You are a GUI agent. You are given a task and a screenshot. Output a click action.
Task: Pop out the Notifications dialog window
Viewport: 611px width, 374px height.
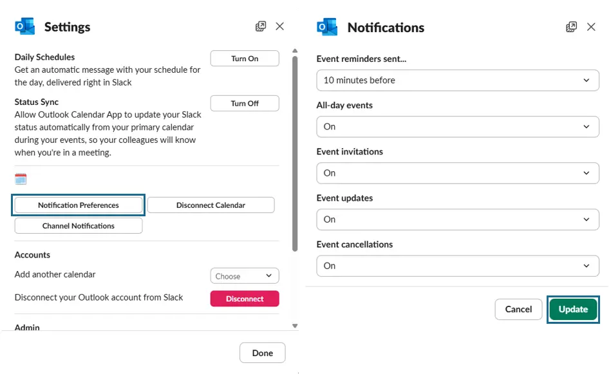tap(571, 27)
